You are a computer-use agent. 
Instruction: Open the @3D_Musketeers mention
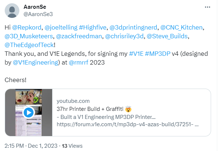point(29,36)
